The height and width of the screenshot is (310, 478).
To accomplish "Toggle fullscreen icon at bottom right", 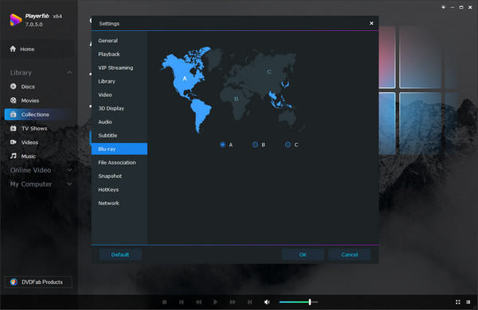I will click(x=458, y=302).
